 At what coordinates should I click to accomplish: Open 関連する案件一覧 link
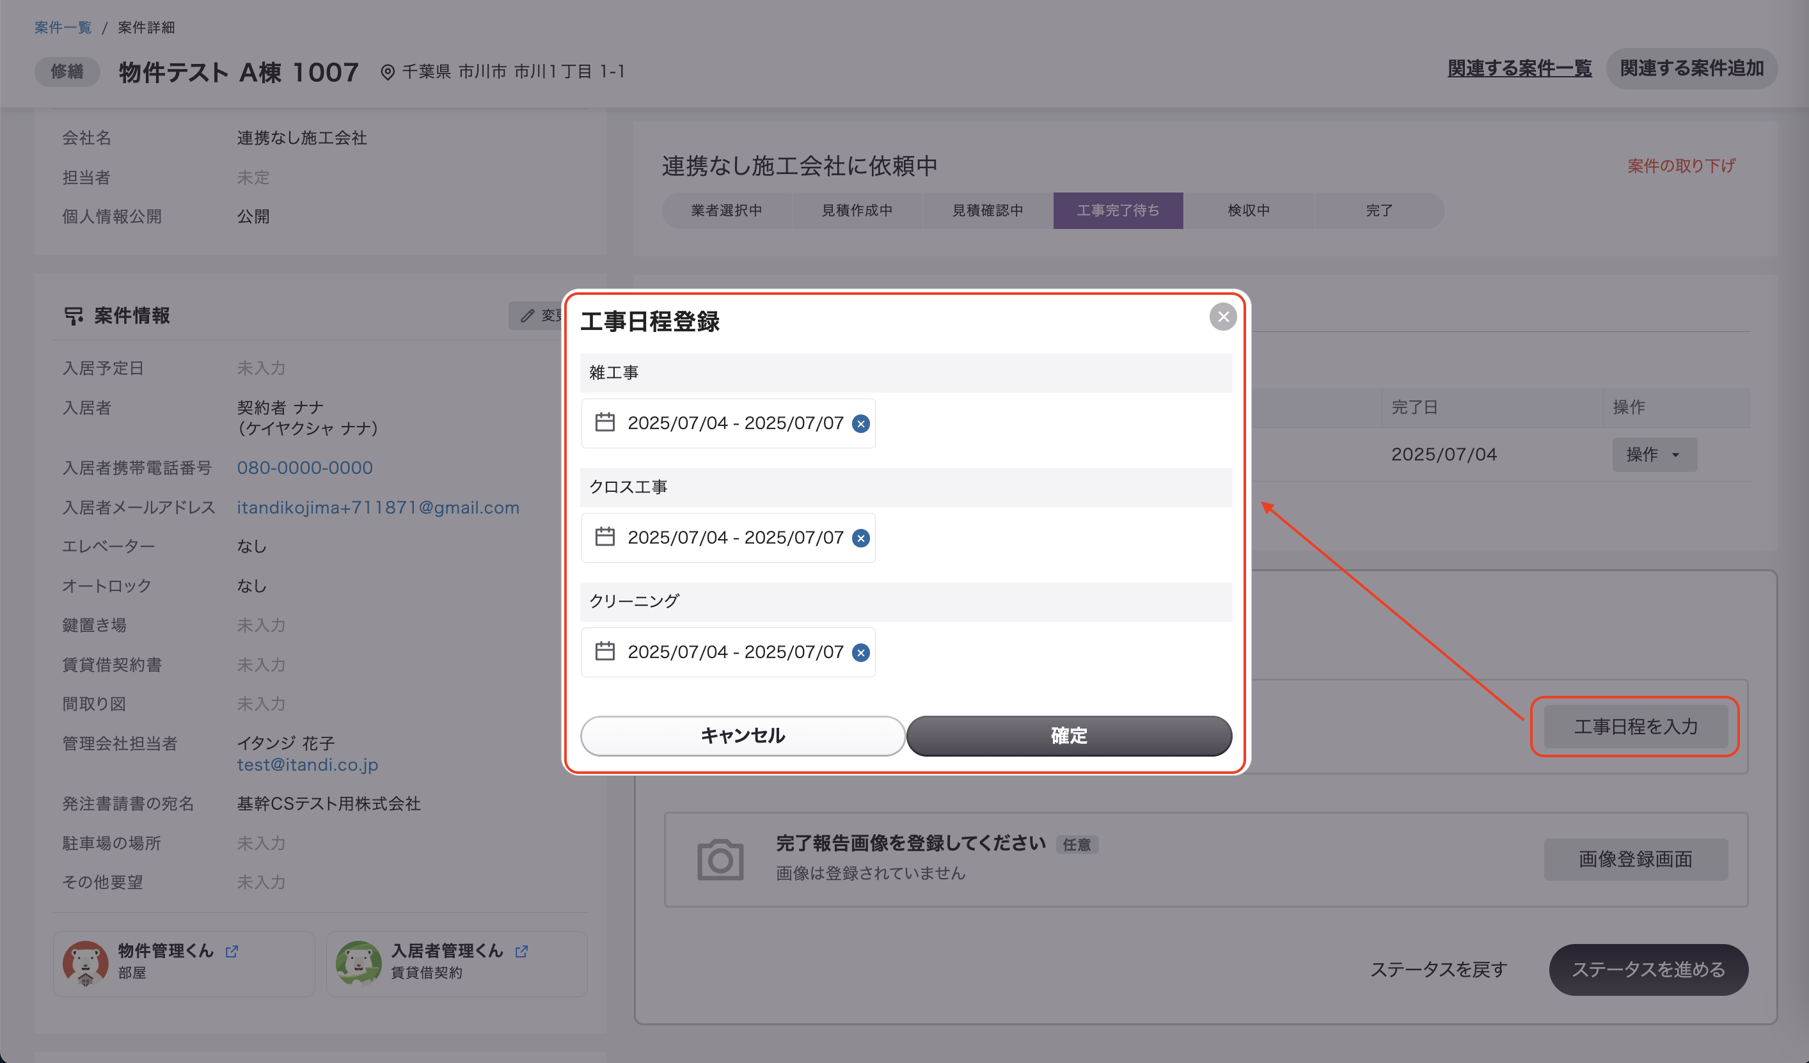click(1519, 68)
